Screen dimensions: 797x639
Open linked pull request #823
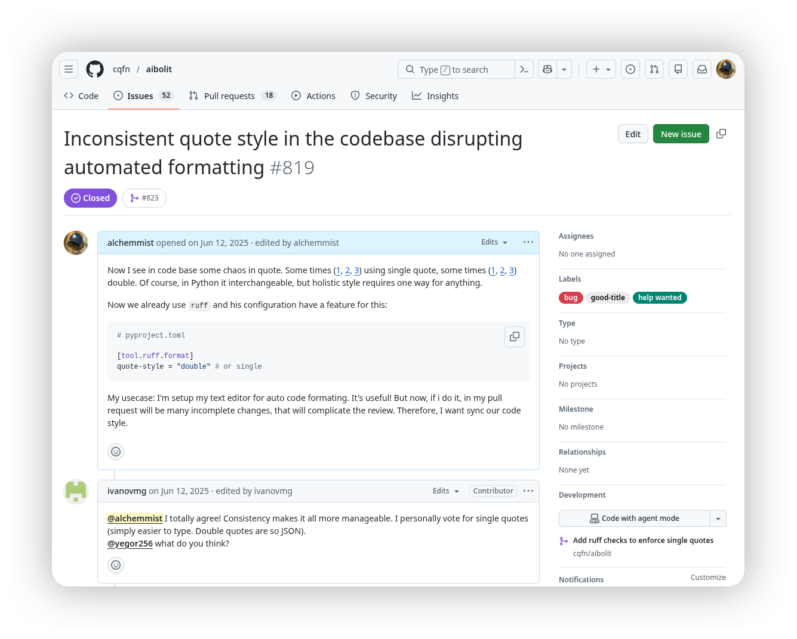click(x=144, y=198)
